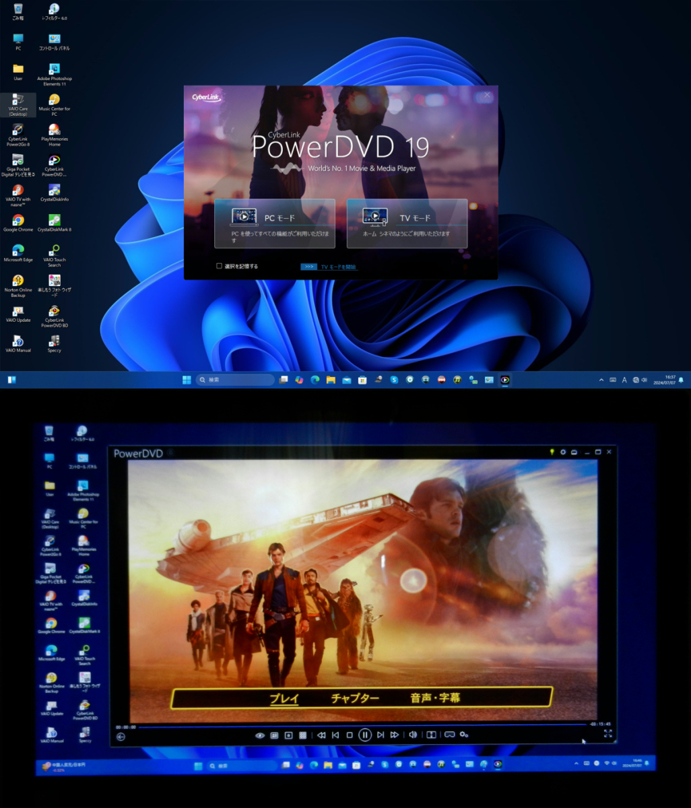Image resolution: width=691 pixels, height=808 pixels.
Task: Open Google Chrome icon beside the launcher
Action: click(x=18, y=224)
